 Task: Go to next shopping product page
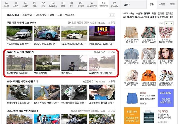[171, 23]
